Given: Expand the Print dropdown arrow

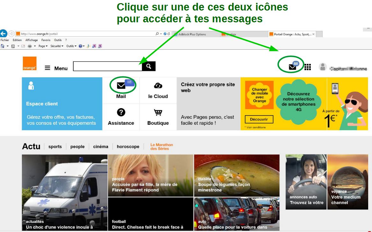Looking at the screenshot, I should coord(35,46).
